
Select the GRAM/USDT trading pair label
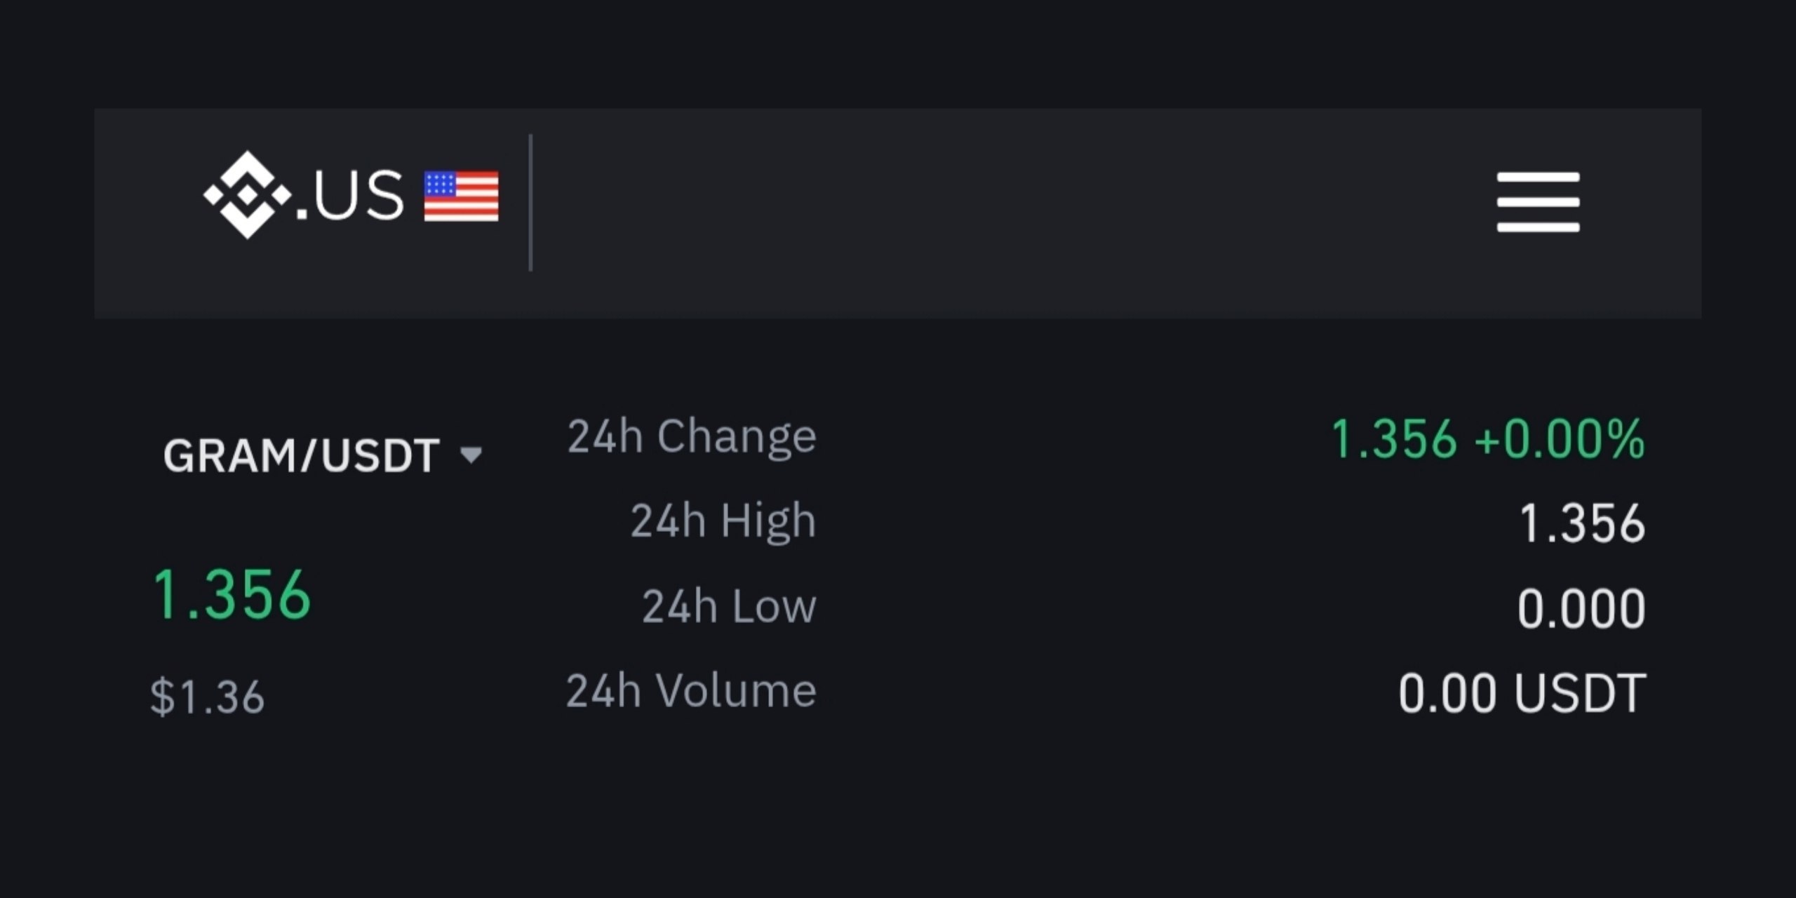(302, 456)
